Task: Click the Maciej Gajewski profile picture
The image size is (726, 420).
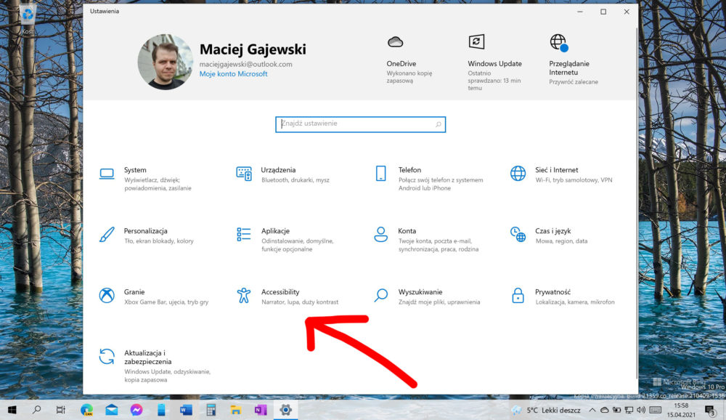Action: pyautogui.click(x=166, y=62)
